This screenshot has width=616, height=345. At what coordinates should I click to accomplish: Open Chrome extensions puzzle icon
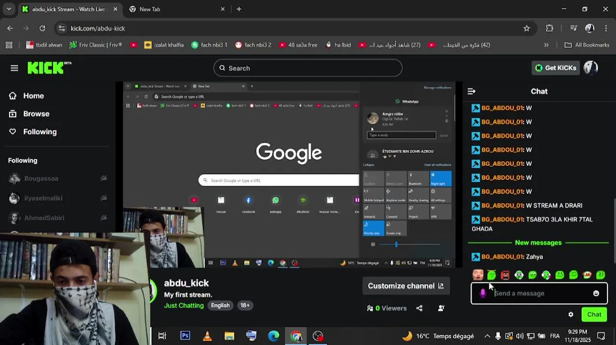click(x=549, y=28)
